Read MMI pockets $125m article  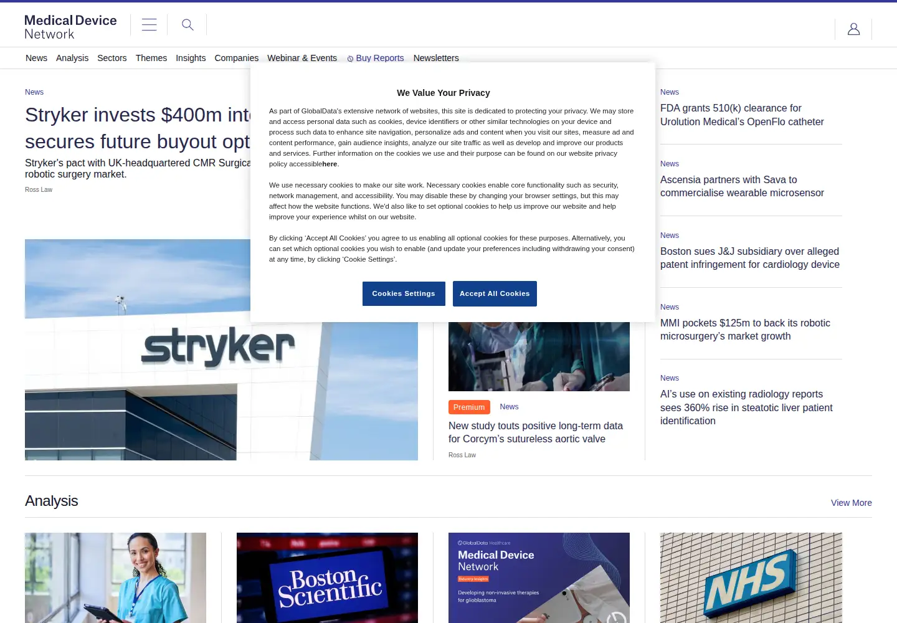(745, 330)
